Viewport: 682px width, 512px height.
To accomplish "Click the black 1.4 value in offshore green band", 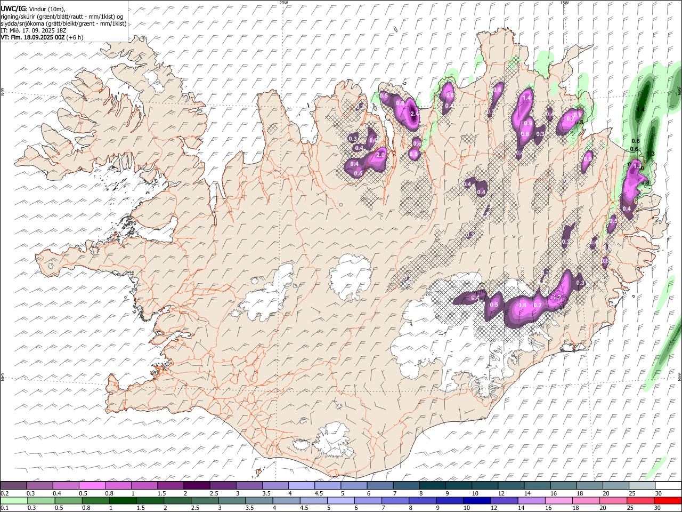I will click(640, 109).
